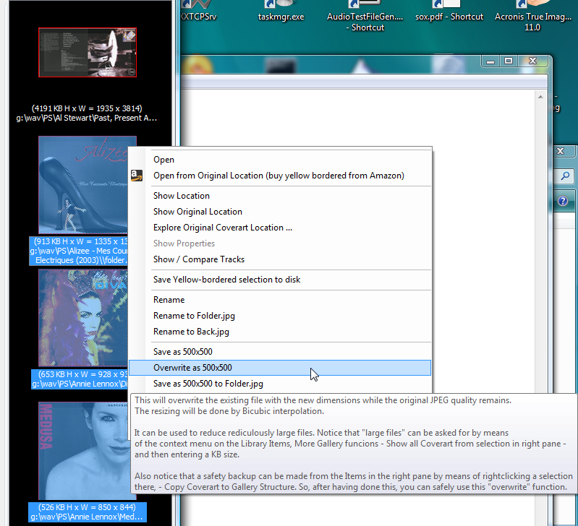
Task: Maximize the background white window
Action: [509, 61]
